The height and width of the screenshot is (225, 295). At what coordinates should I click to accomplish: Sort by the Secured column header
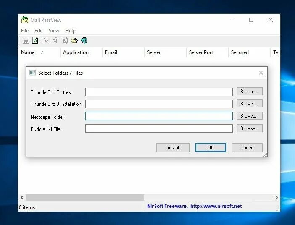tap(249, 52)
